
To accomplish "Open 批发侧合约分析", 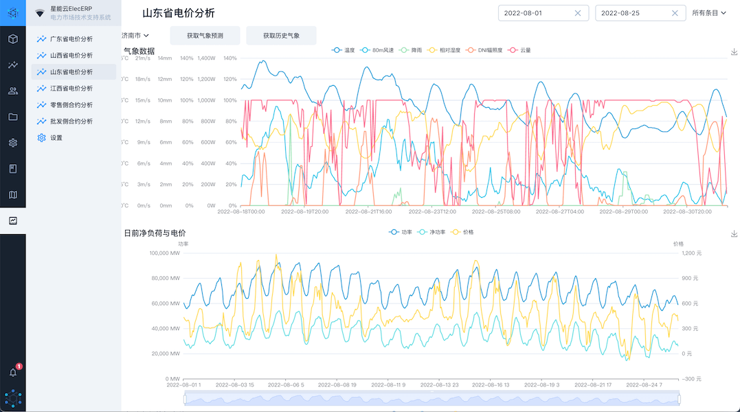I will coord(74,121).
